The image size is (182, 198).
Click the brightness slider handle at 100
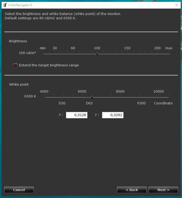click(x=97, y=54)
